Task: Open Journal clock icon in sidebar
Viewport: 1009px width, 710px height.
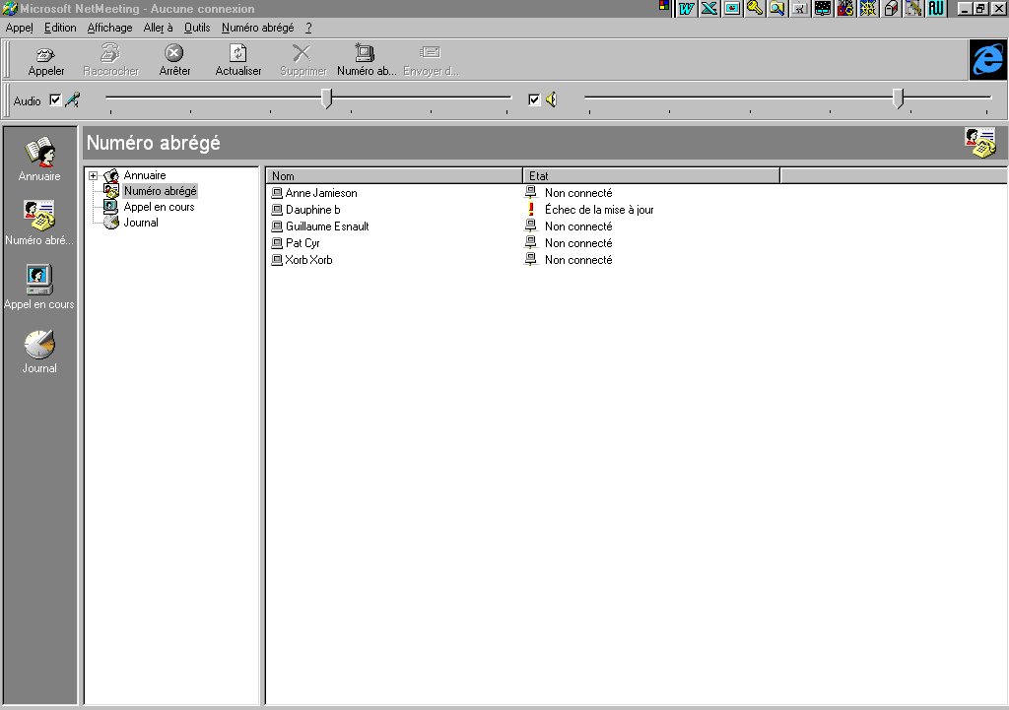Action: (39, 344)
